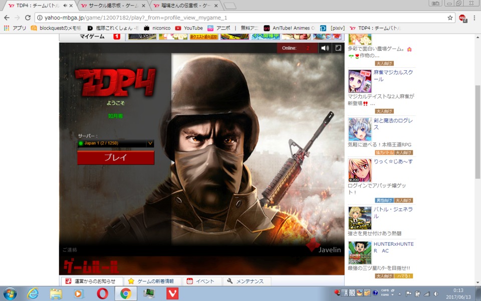Switch to the 運営からのお知らせ tab

pyautogui.click(x=91, y=281)
